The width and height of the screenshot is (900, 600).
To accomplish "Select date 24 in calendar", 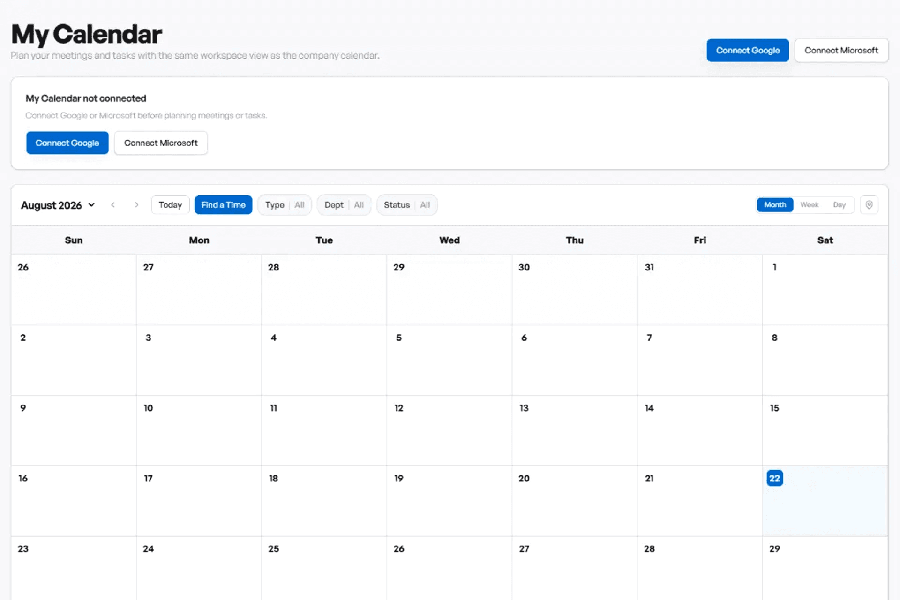I will [x=199, y=568].
